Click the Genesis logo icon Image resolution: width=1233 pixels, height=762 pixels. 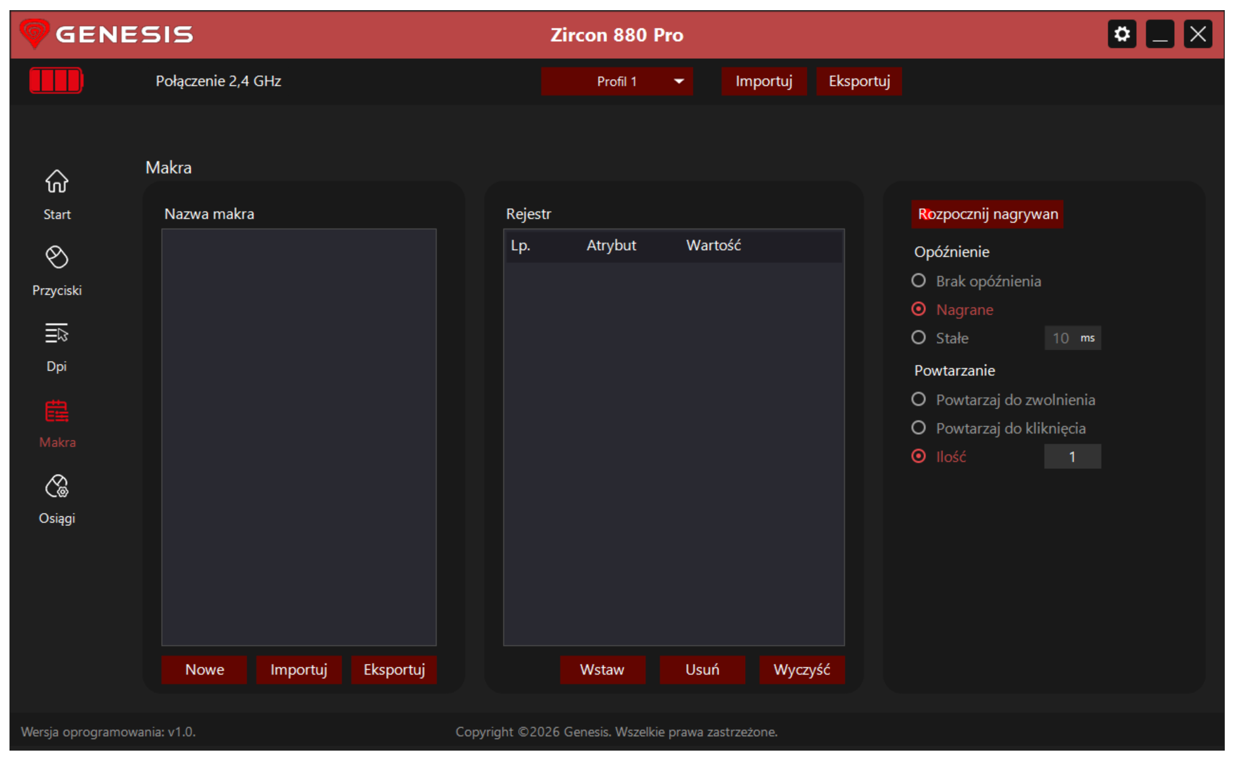(34, 34)
